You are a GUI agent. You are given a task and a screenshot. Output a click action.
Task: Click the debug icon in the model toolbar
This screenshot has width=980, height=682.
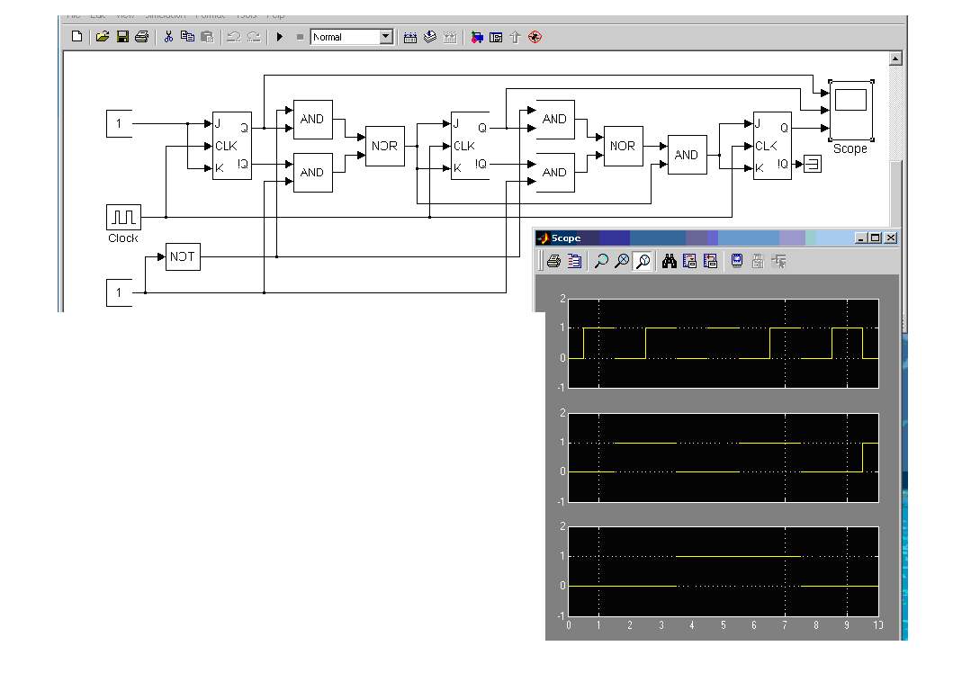(x=535, y=37)
